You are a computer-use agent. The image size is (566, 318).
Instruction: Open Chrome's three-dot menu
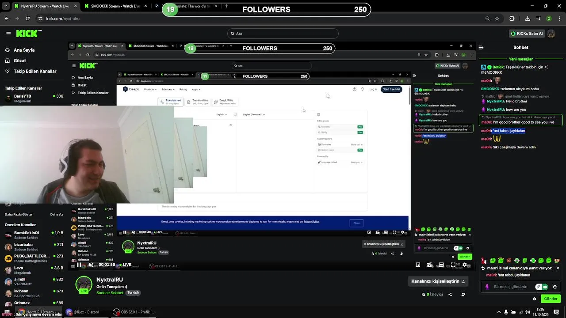(x=558, y=19)
